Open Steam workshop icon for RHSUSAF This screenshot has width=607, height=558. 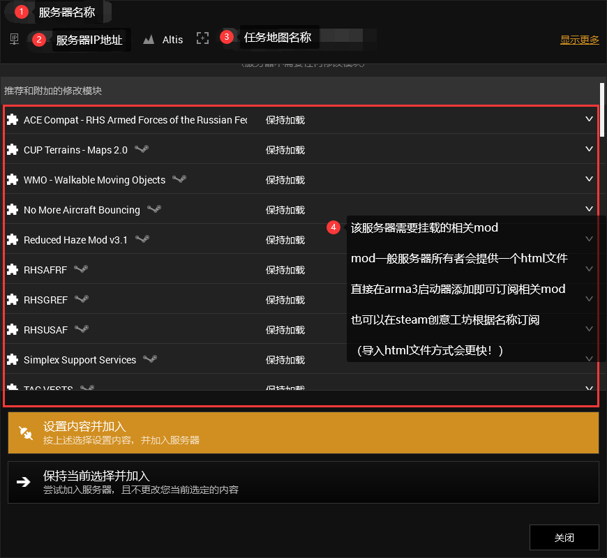[x=82, y=329]
